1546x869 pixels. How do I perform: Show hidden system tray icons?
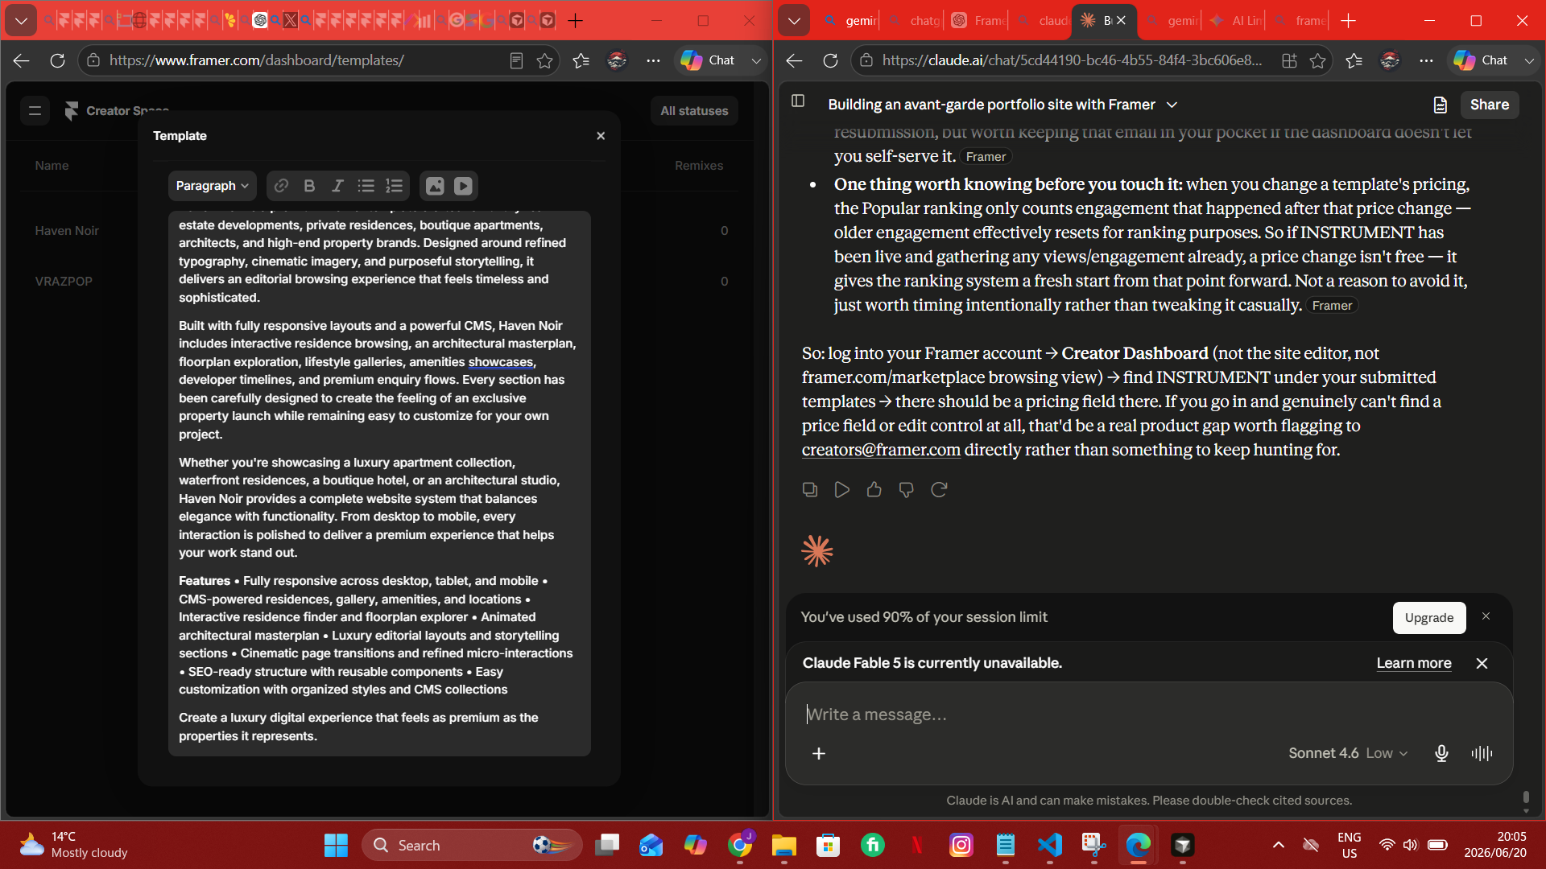tap(1278, 845)
